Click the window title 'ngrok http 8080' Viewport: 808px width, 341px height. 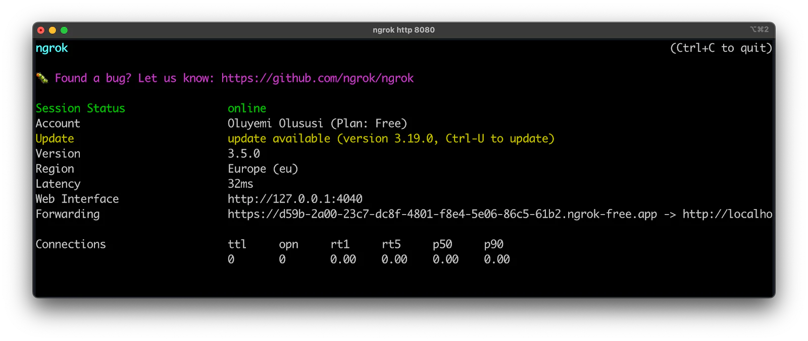(403, 30)
